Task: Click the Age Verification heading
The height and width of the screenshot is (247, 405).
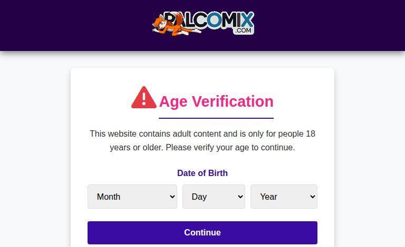Action: click(216, 101)
